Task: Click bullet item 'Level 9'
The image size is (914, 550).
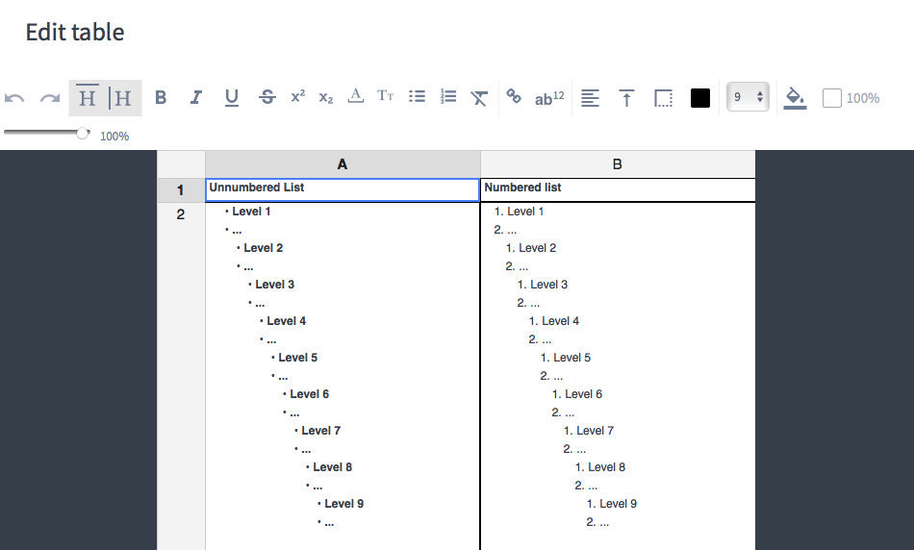Action: 343,504
